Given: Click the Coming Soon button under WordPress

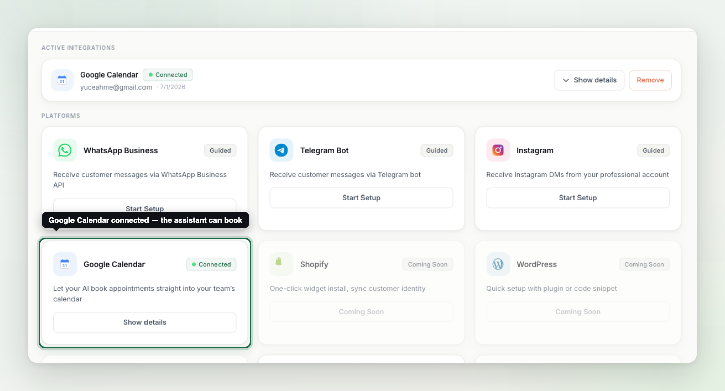Looking at the screenshot, I should 577,312.
